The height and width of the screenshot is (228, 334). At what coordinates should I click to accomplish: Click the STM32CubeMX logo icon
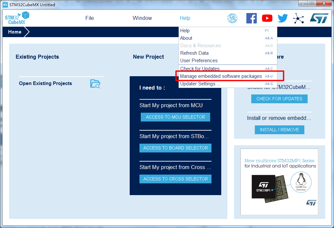click(17, 18)
